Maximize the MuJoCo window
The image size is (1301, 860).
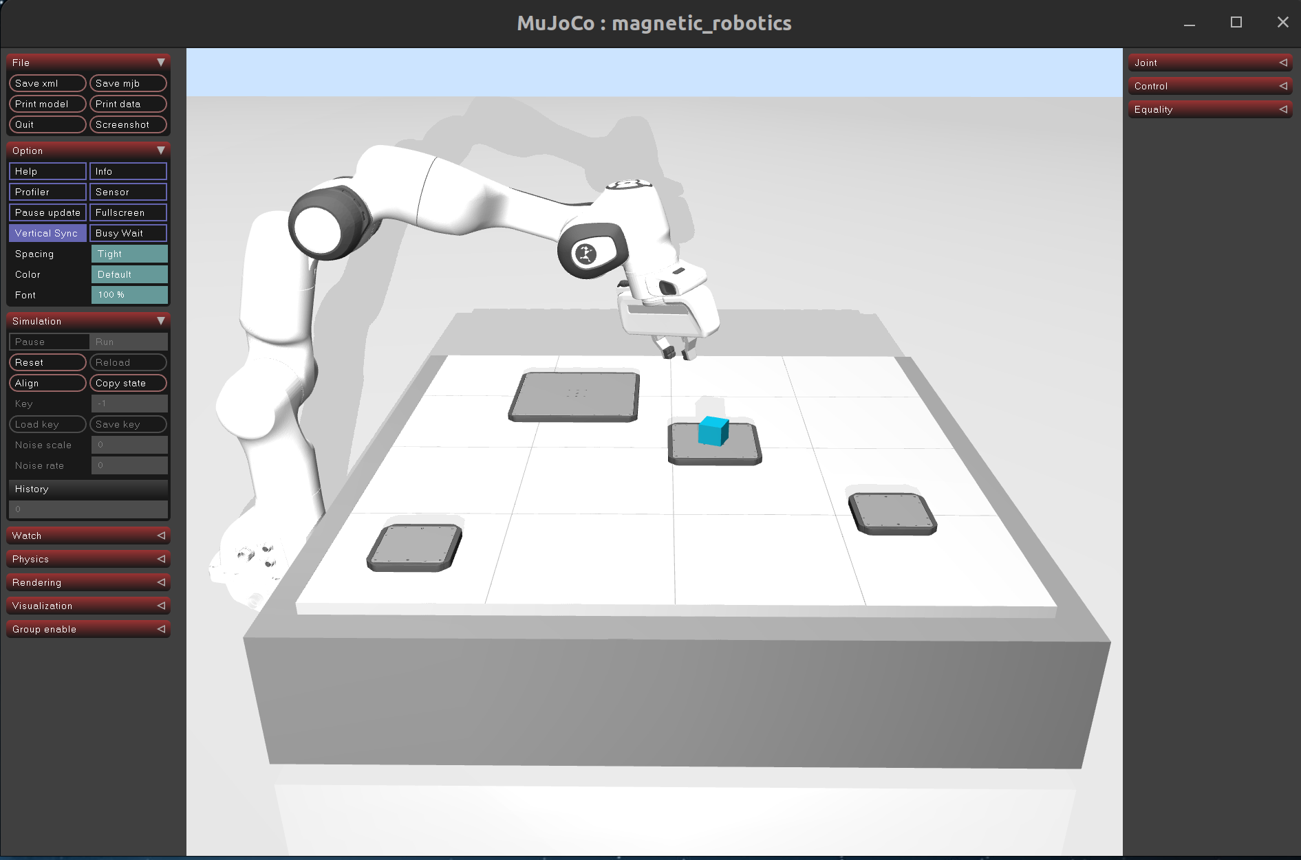pyautogui.click(x=1236, y=23)
